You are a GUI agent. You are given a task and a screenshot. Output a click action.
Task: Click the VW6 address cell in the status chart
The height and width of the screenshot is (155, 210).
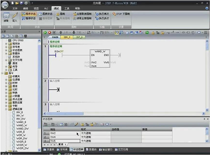pyautogui.click(x=65, y=141)
